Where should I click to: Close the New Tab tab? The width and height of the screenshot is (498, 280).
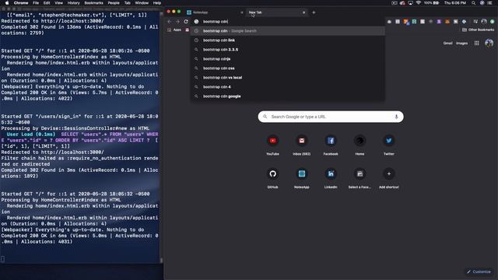pos(303,12)
